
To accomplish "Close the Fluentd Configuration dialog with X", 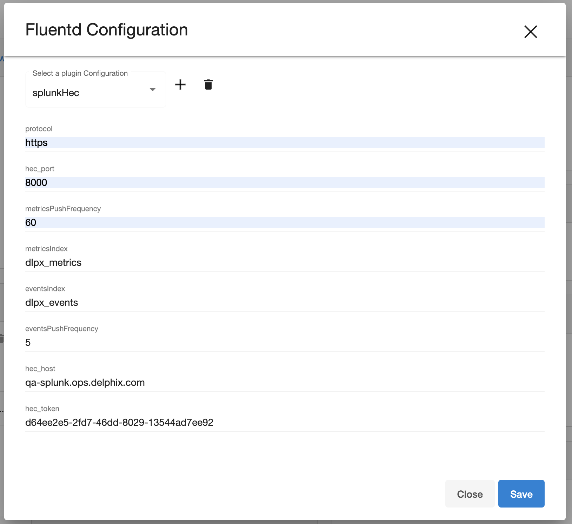I will tap(530, 32).
